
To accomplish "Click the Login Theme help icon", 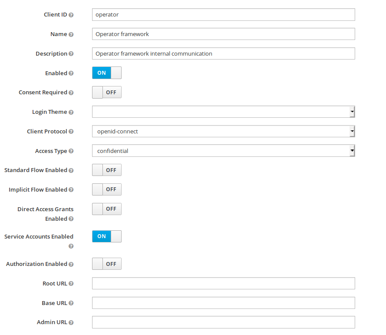I will click(71, 112).
